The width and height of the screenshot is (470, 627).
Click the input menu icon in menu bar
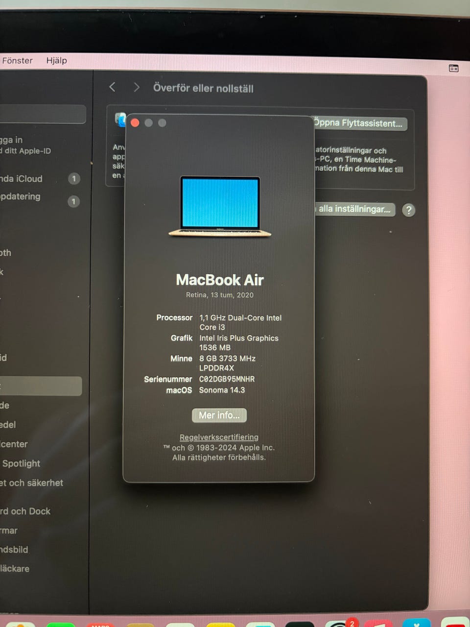tap(453, 68)
